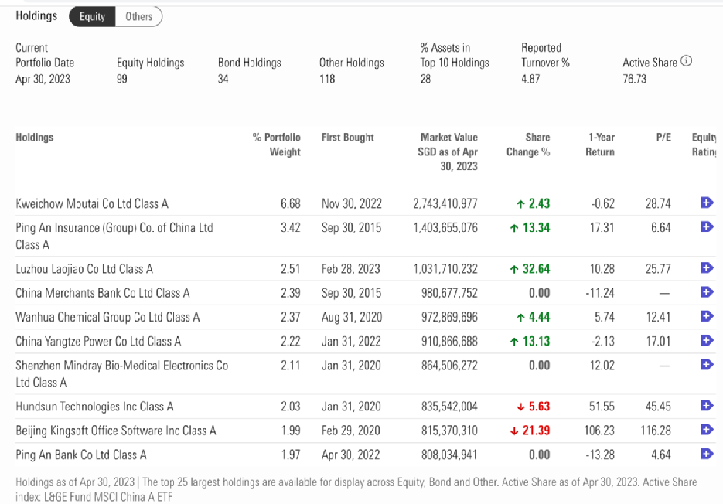
Task: Click the Active Share info icon
Action: [687, 62]
